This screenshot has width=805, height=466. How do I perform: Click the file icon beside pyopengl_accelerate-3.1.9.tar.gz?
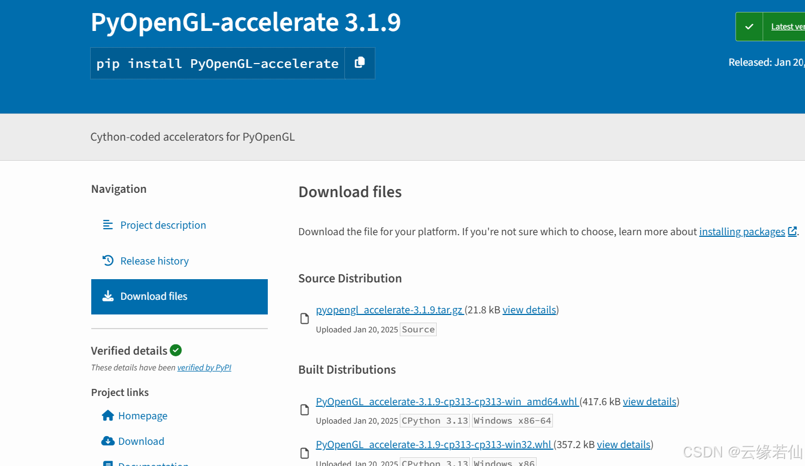point(304,318)
